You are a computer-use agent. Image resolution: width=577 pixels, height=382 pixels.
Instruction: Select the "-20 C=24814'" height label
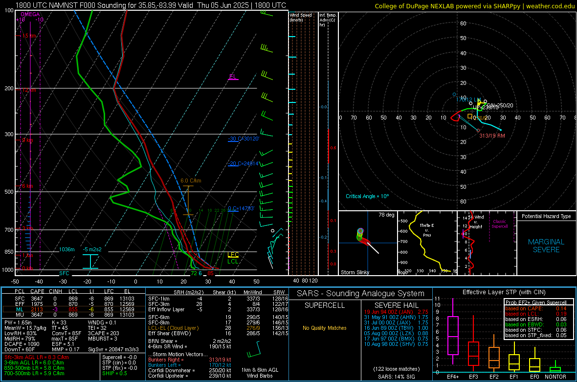[x=243, y=163]
